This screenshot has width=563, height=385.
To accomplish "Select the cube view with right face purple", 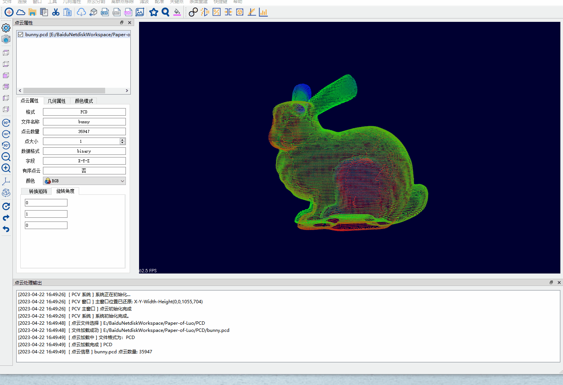I will click(6, 109).
